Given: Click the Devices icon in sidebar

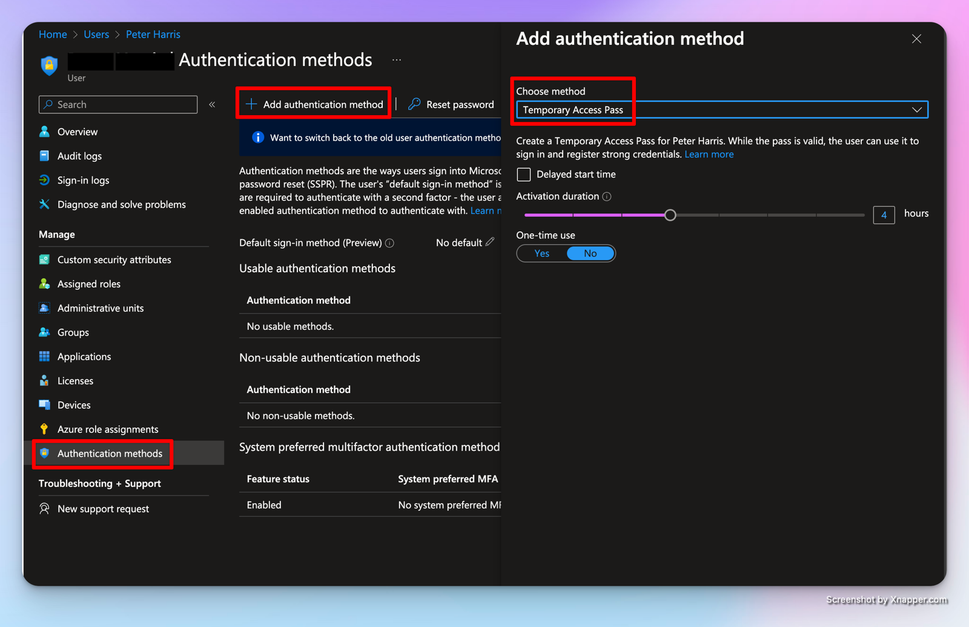Looking at the screenshot, I should [44, 405].
